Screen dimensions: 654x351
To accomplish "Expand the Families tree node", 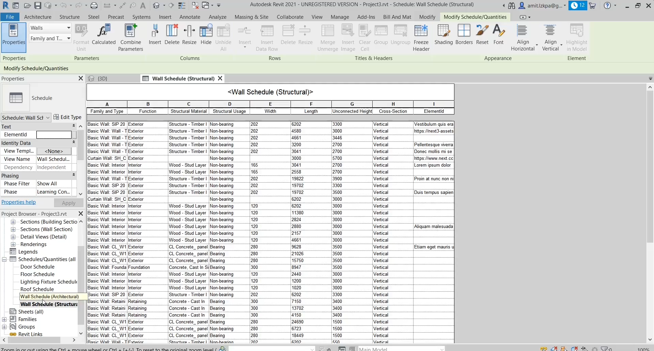I will (x=4, y=319).
